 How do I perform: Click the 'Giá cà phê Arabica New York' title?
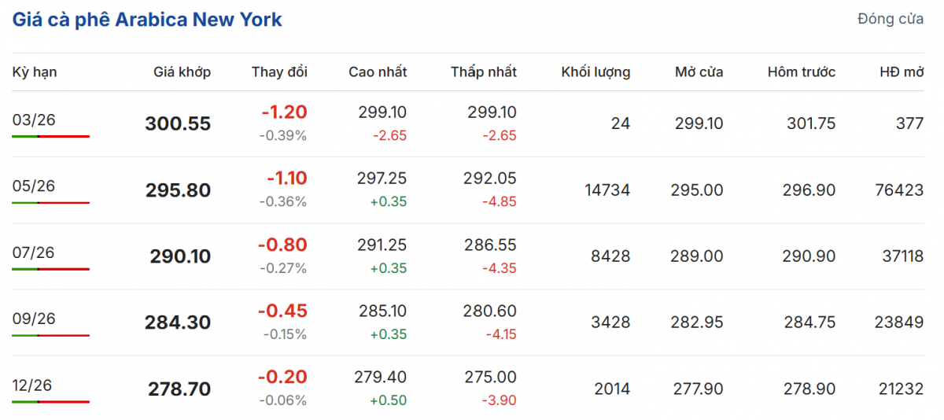point(147,20)
